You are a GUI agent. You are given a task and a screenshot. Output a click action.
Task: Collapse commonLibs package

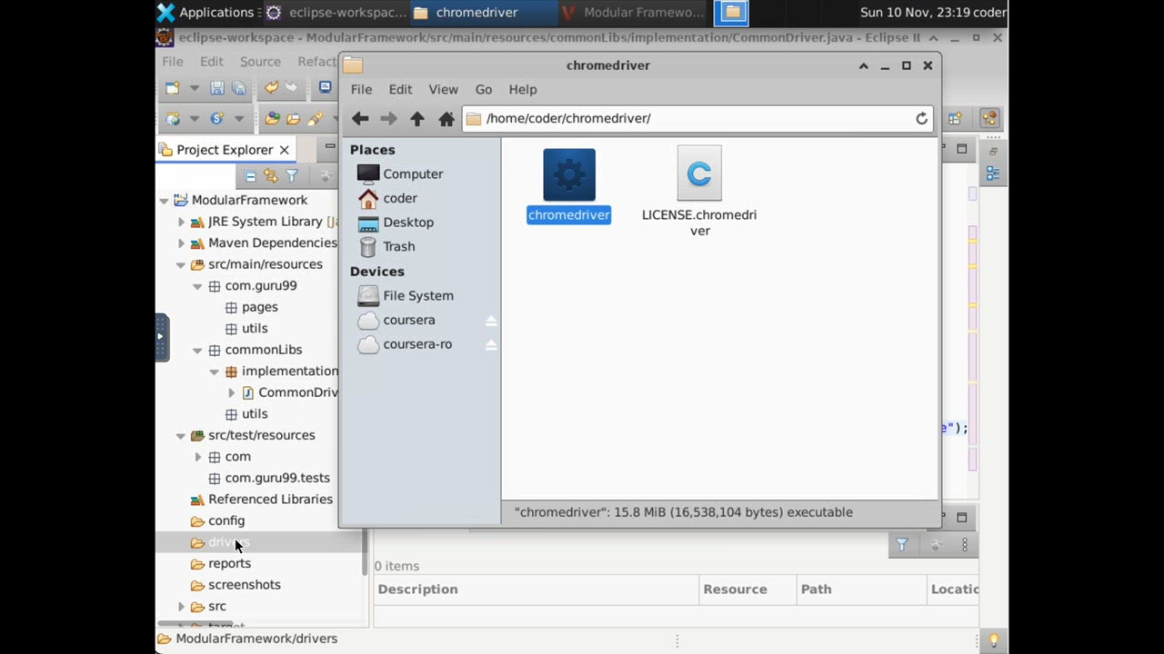pyautogui.click(x=197, y=350)
